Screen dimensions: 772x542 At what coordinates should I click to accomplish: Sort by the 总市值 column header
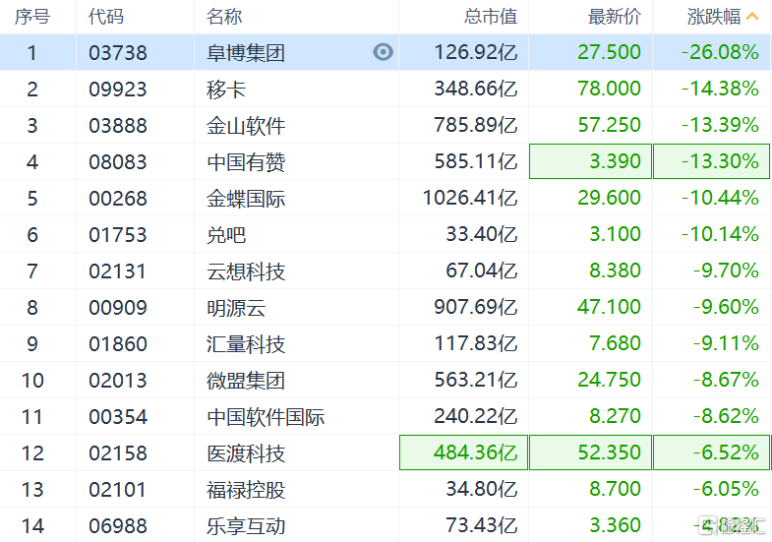(491, 17)
